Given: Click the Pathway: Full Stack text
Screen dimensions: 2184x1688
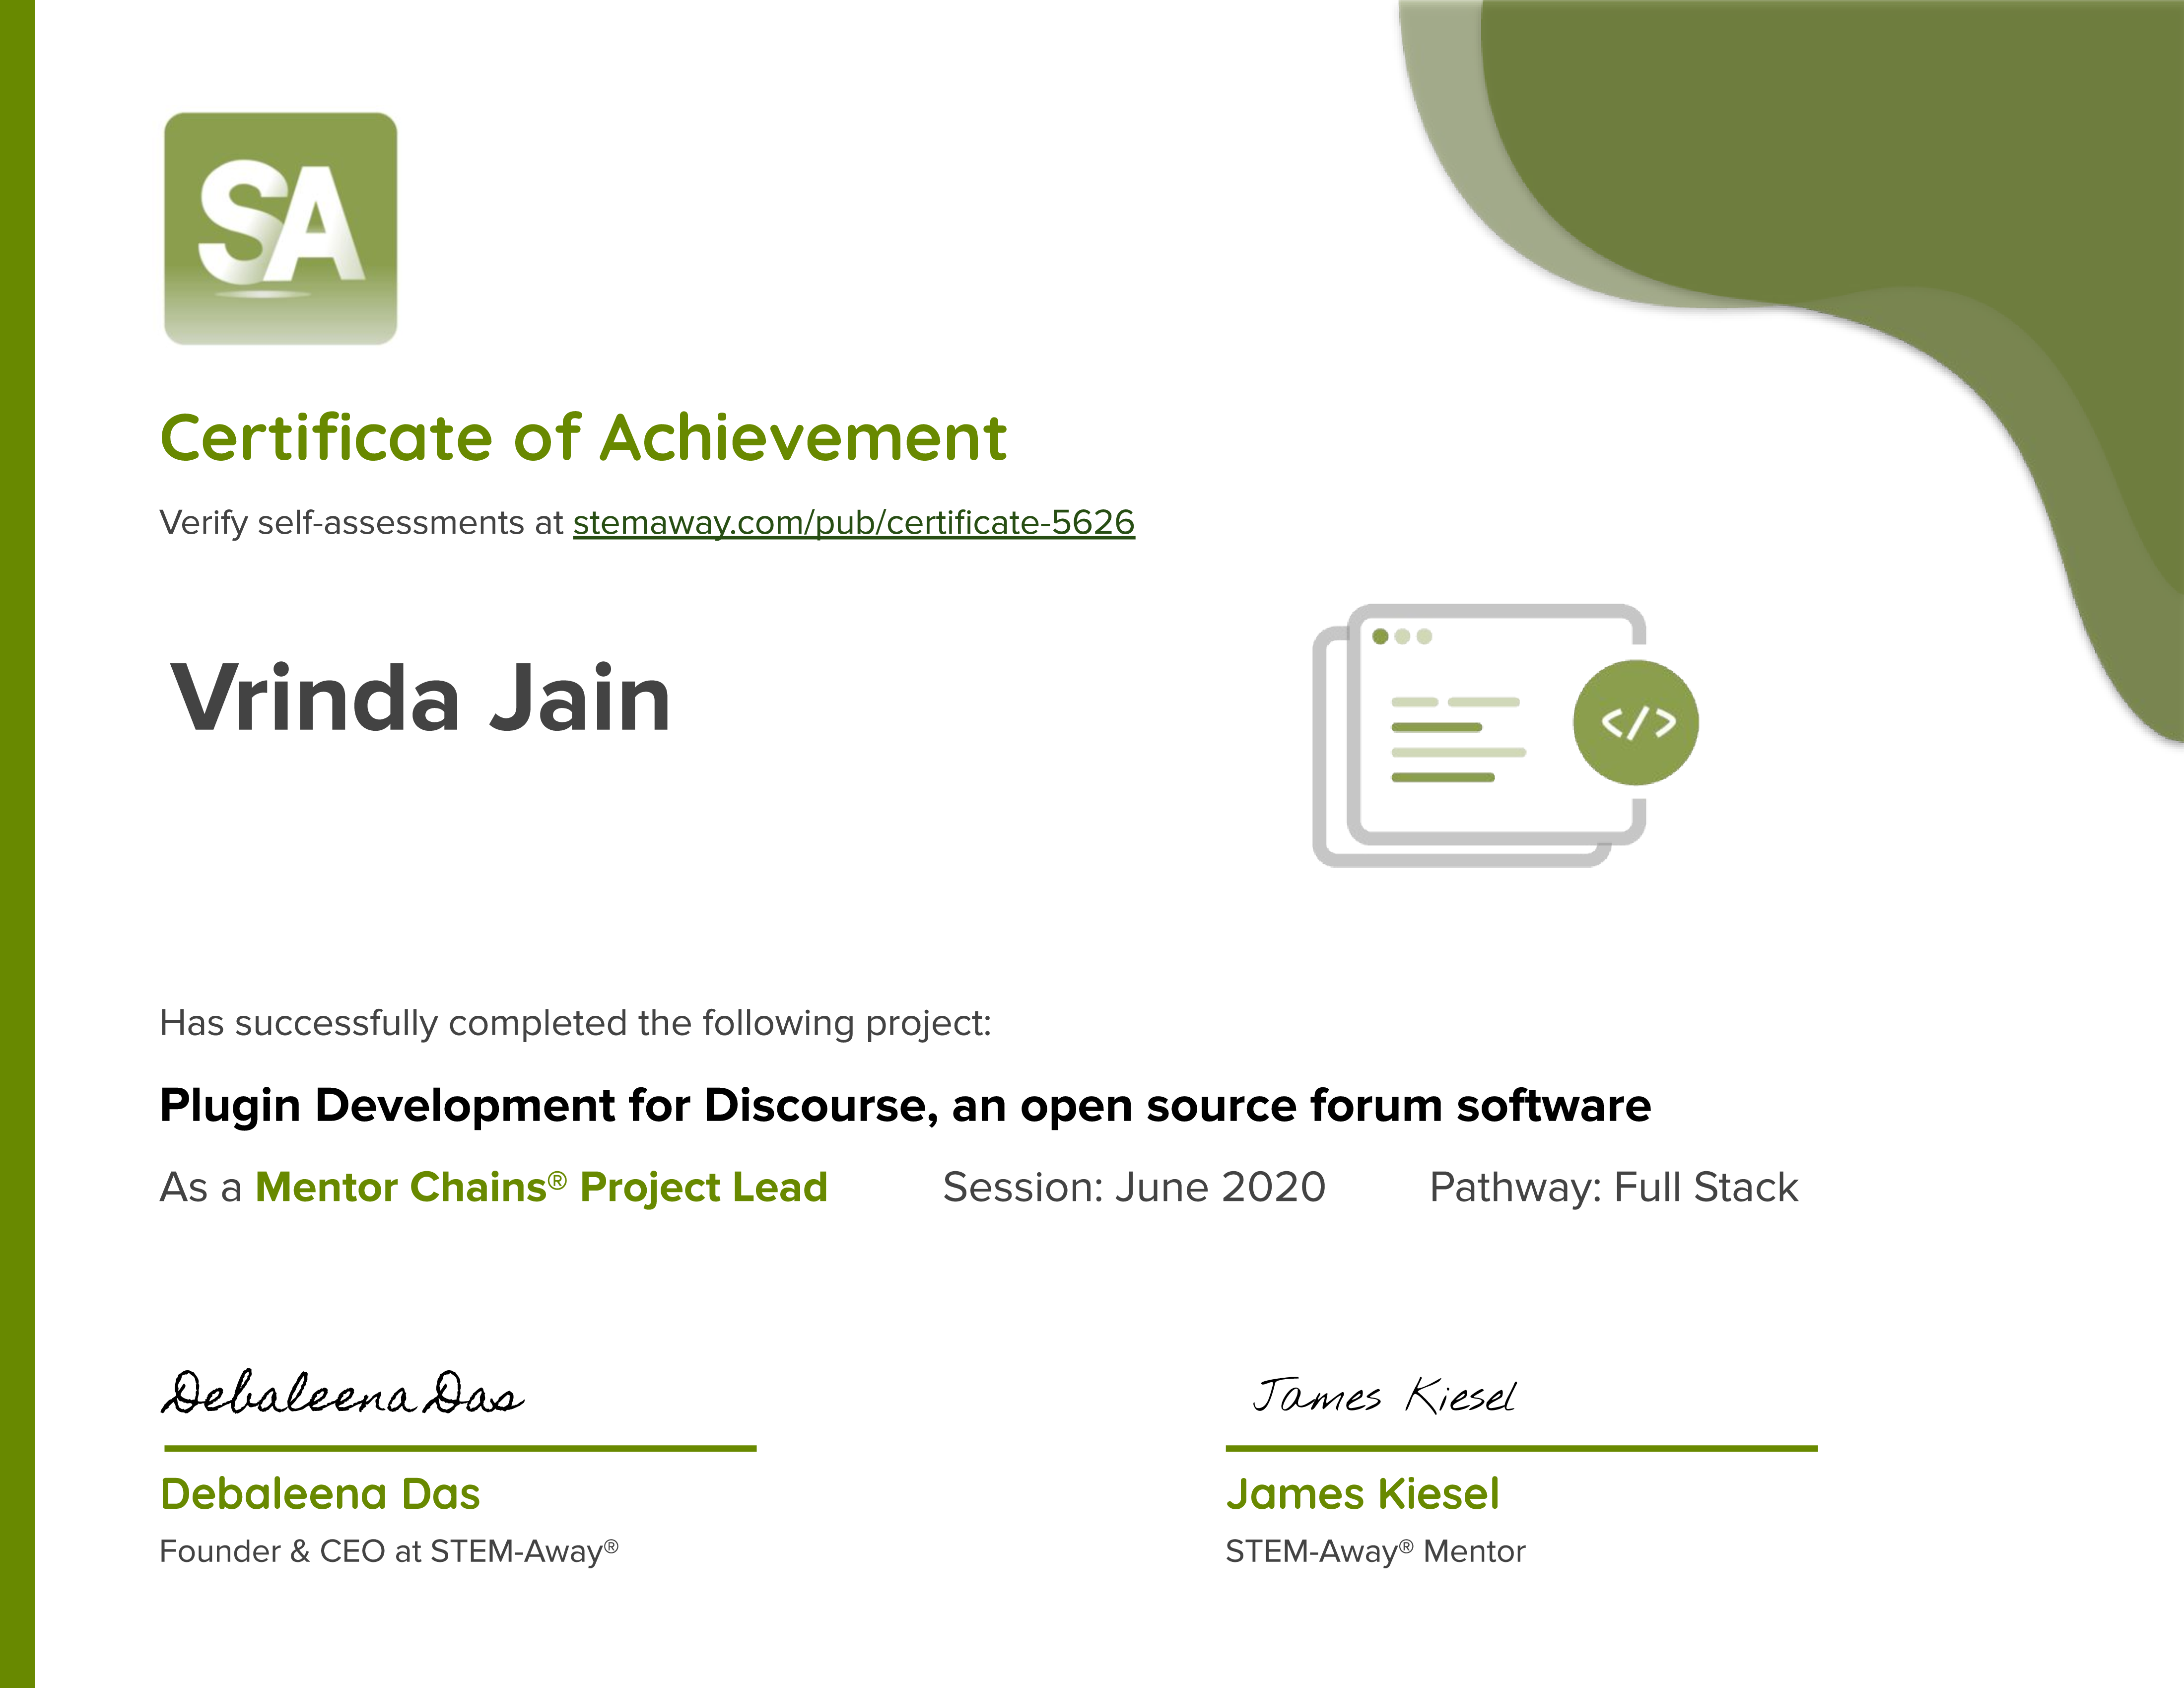Looking at the screenshot, I should coord(1613,1187).
